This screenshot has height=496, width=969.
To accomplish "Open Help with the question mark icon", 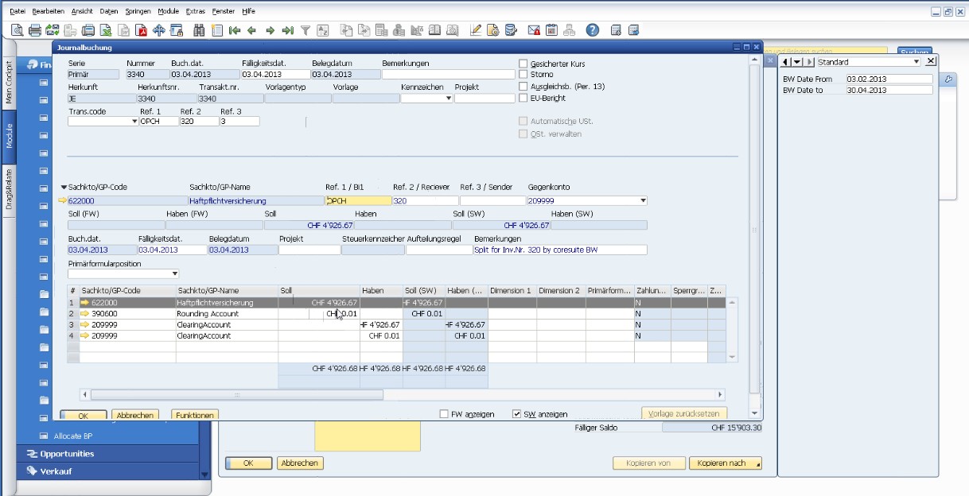I will point(592,30).
